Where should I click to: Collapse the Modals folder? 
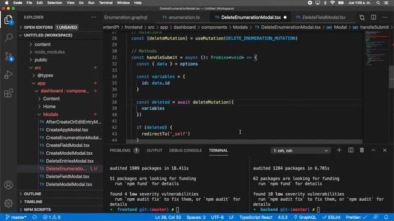(x=50, y=114)
